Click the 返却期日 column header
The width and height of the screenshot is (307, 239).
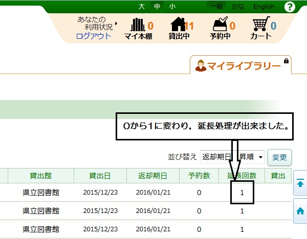153,176
